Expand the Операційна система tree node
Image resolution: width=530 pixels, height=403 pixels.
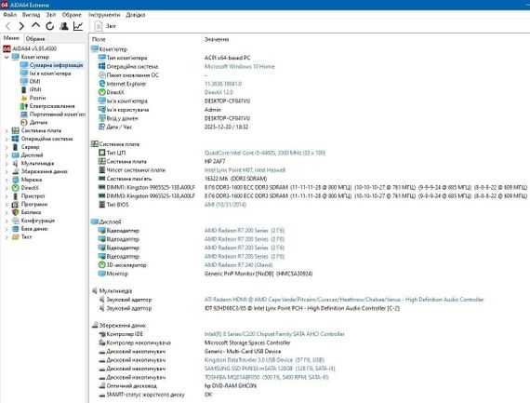click(7, 139)
